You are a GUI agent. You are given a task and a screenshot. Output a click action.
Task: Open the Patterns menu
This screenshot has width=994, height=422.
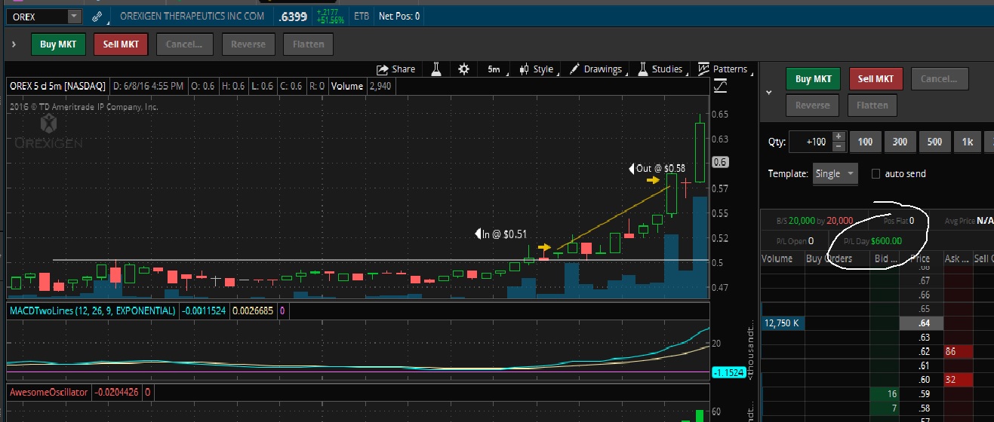click(722, 69)
